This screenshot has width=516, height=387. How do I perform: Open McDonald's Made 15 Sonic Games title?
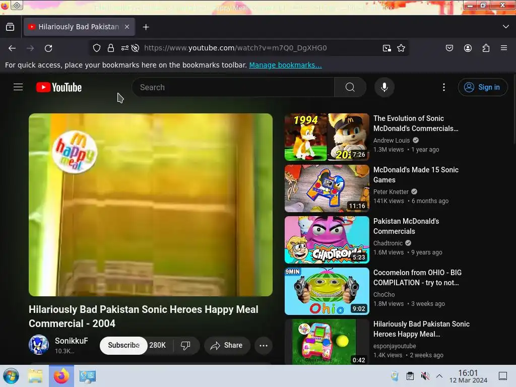click(x=416, y=175)
